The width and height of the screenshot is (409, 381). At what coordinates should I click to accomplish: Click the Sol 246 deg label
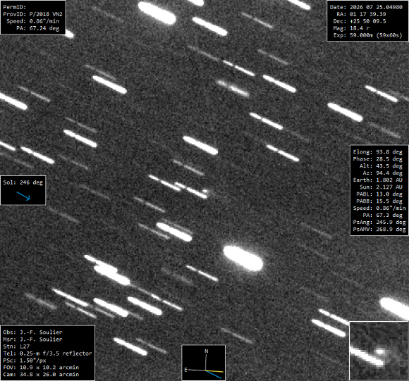coord(23,182)
